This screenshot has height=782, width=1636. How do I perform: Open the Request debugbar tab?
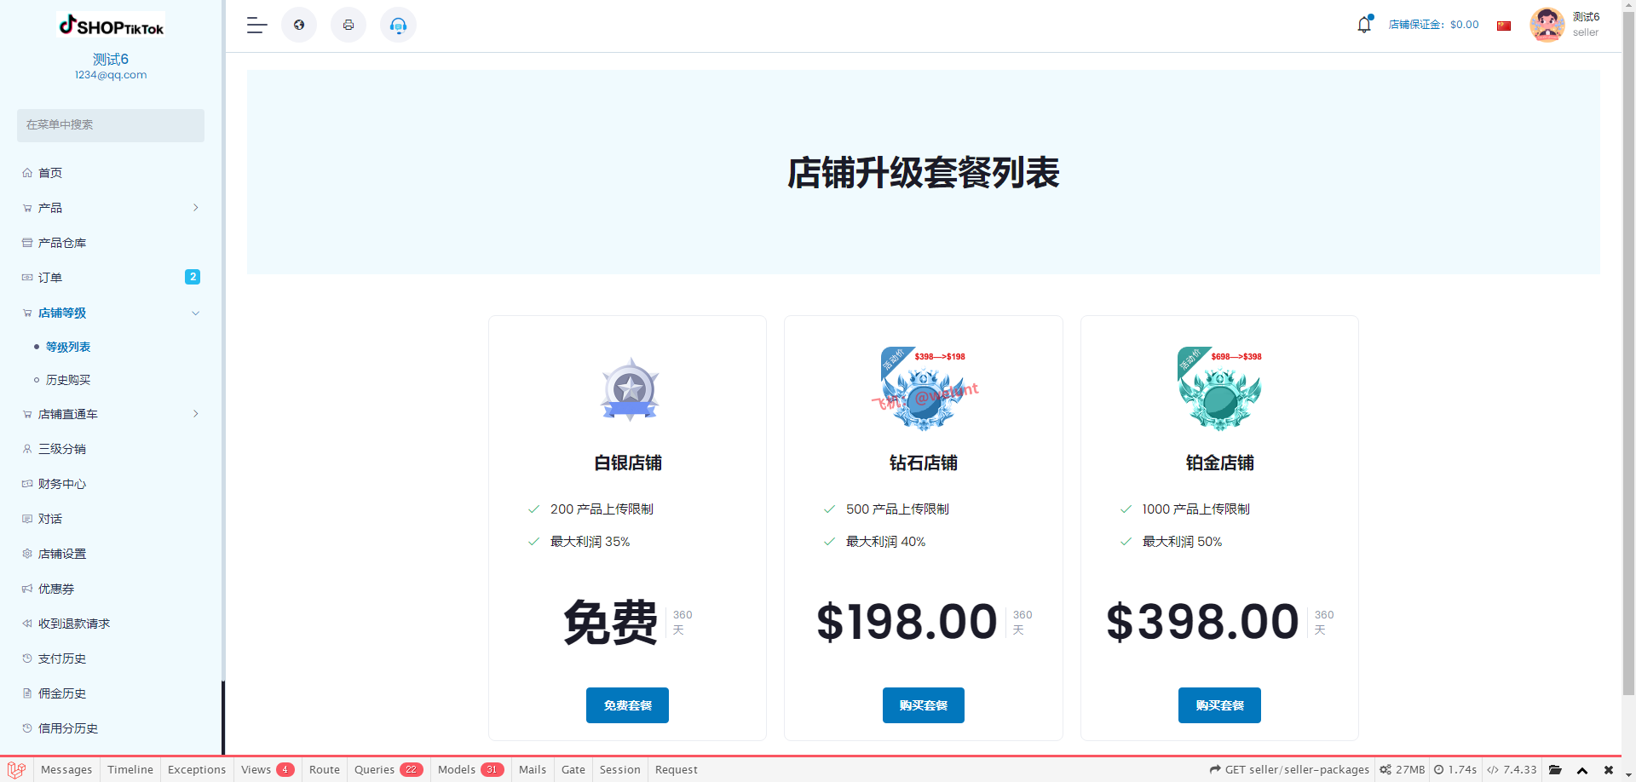[x=677, y=769]
